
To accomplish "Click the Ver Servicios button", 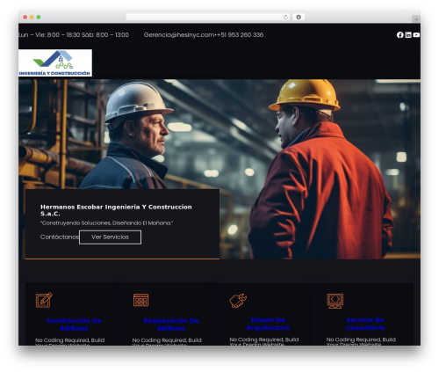I will (110, 237).
